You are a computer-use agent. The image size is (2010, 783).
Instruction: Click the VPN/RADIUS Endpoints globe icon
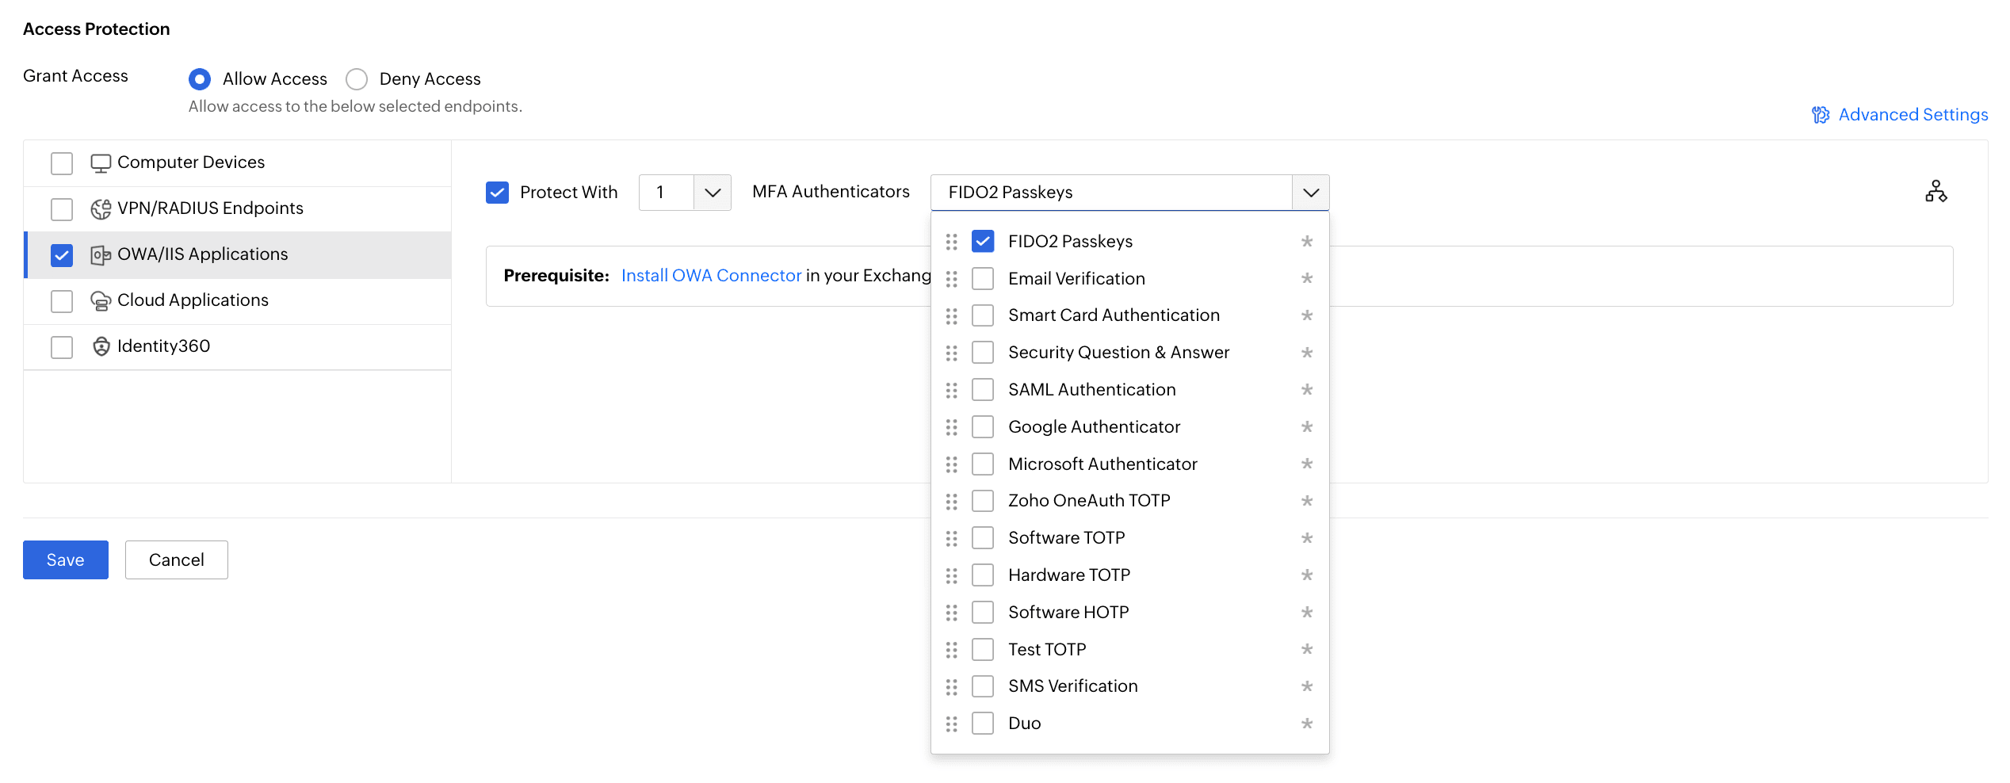[101, 208]
